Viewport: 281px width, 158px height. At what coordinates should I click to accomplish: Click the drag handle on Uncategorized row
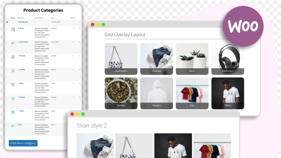coord(79,22)
